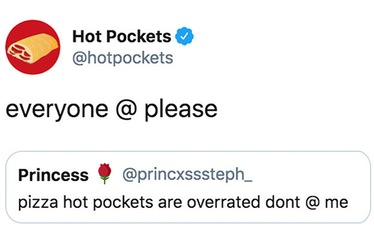Visit the @hotpockets handle
The width and height of the screenshot is (374, 248).
pos(123,58)
